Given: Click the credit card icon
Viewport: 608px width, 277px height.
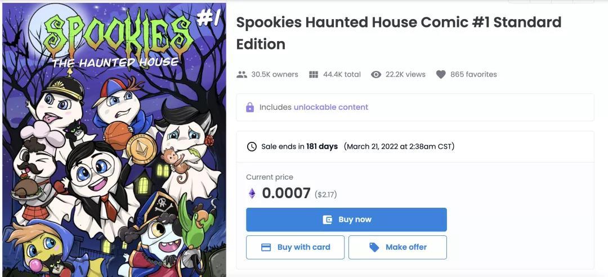Looking at the screenshot, I should click(266, 247).
